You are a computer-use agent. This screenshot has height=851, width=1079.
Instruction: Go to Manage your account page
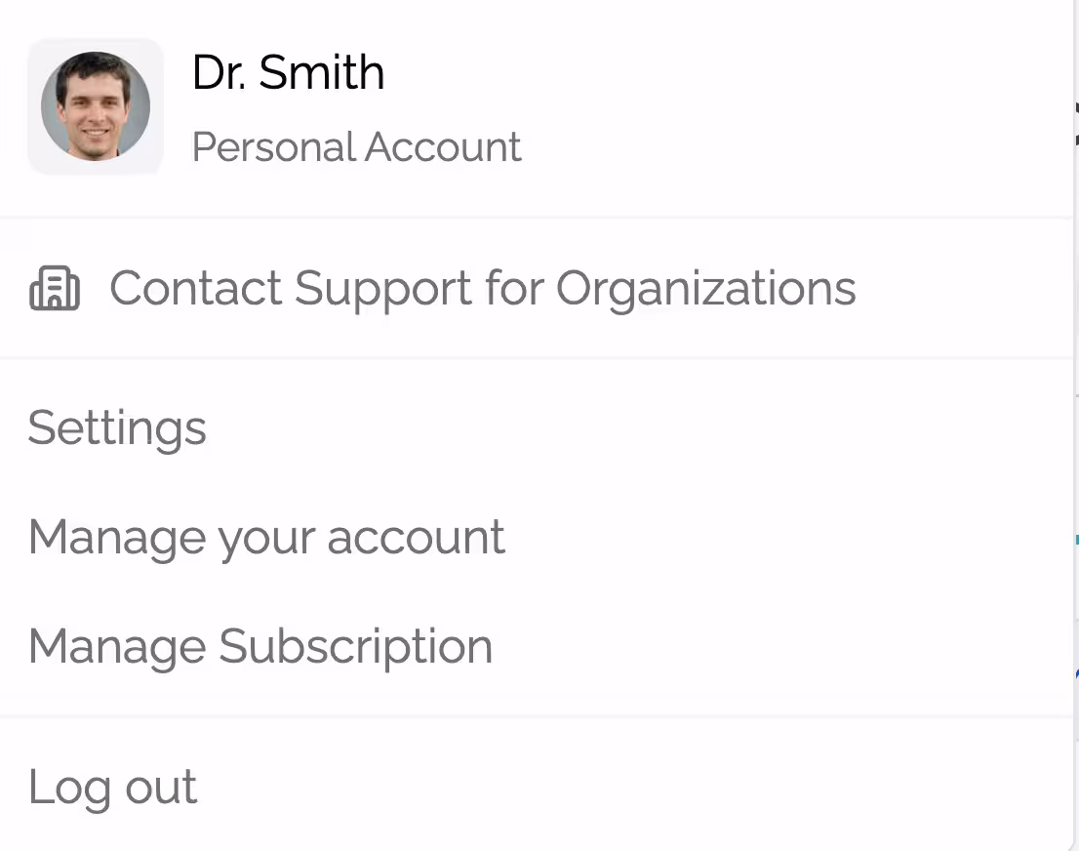point(266,537)
